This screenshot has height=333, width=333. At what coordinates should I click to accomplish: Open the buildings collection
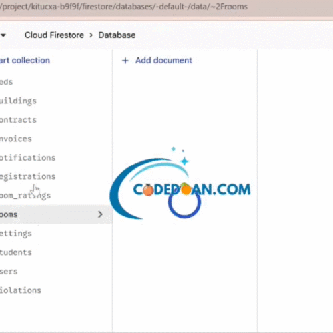coord(18,101)
